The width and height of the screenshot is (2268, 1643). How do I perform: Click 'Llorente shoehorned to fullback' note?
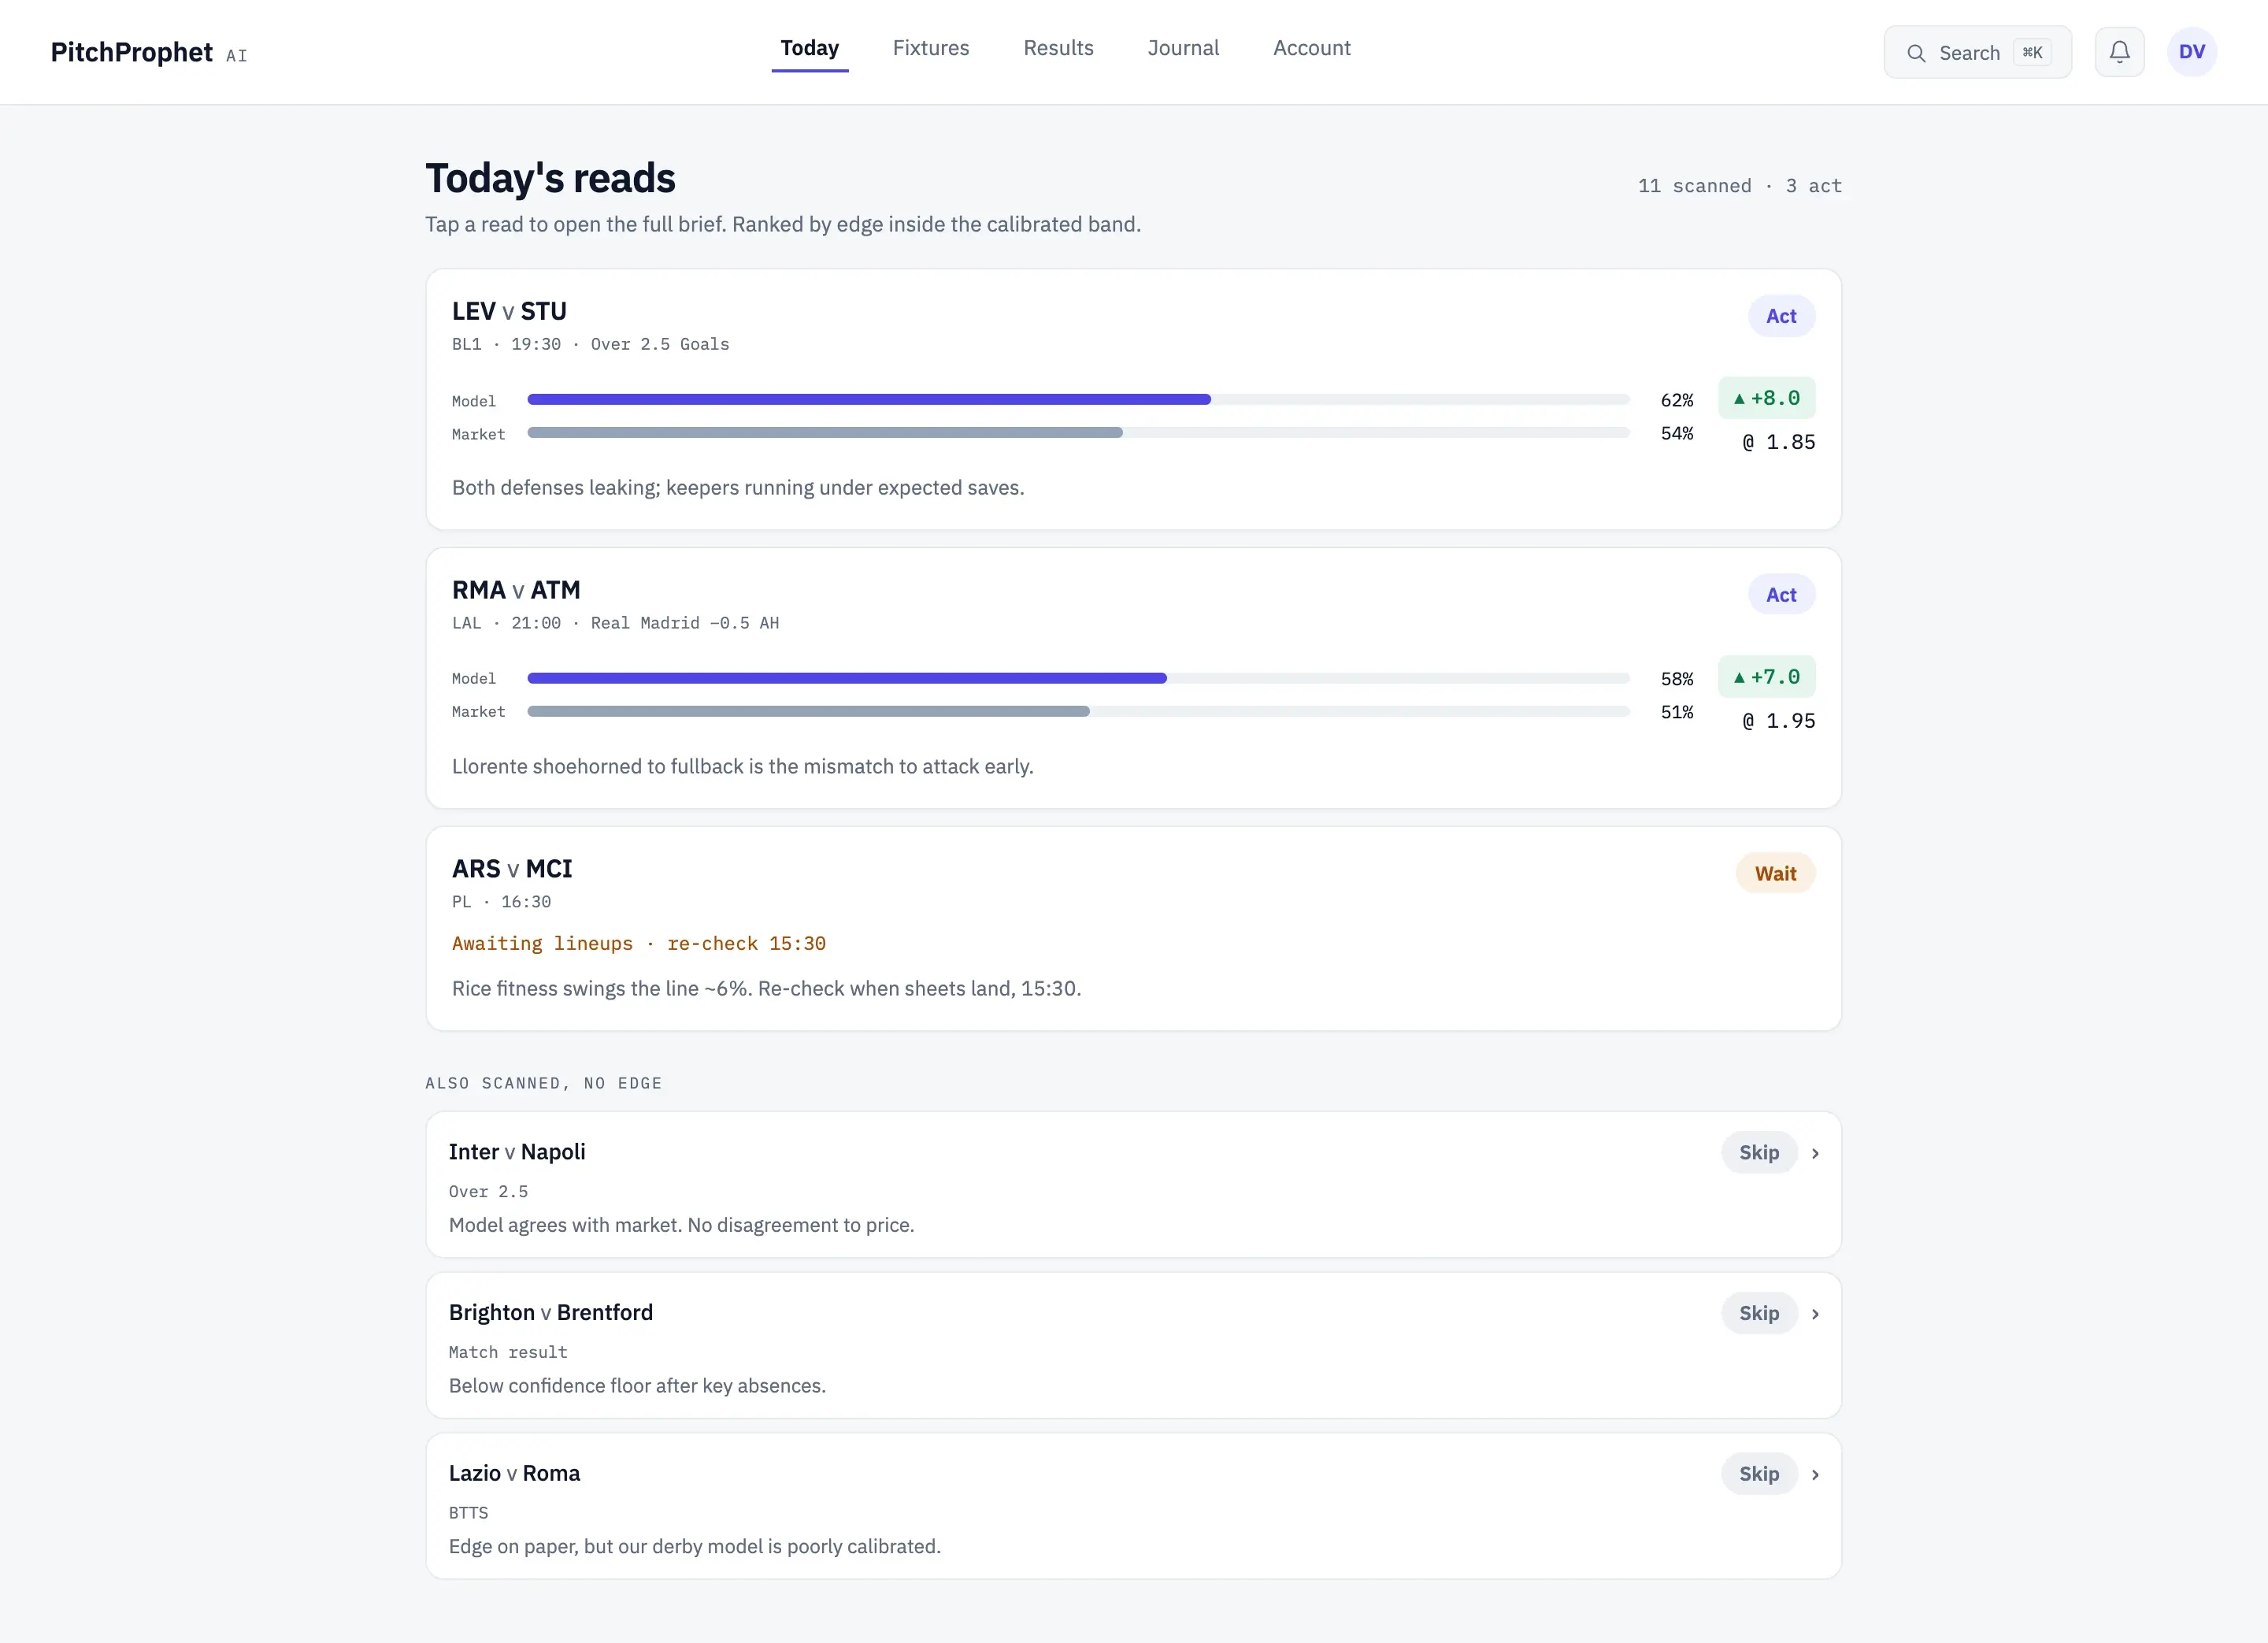(x=742, y=767)
